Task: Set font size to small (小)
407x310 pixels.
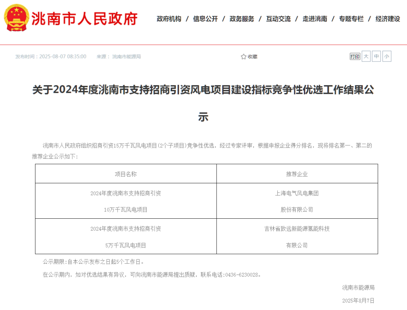Action: pos(387,57)
